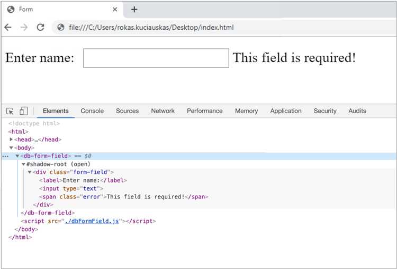Open the Memory tab
The width and height of the screenshot is (397, 269).
pyautogui.click(x=246, y=111)
